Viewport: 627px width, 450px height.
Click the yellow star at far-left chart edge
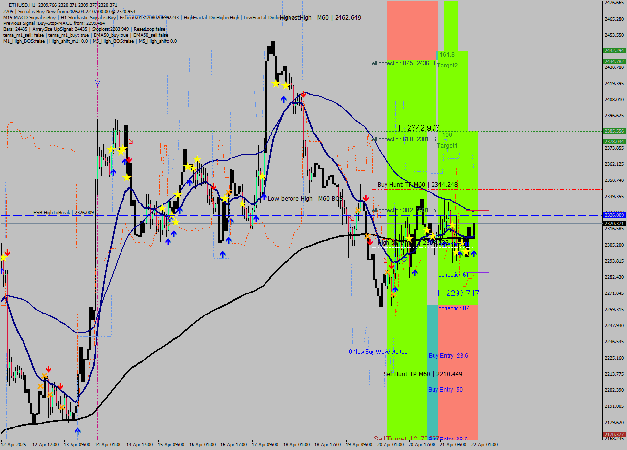pos(4,257)
